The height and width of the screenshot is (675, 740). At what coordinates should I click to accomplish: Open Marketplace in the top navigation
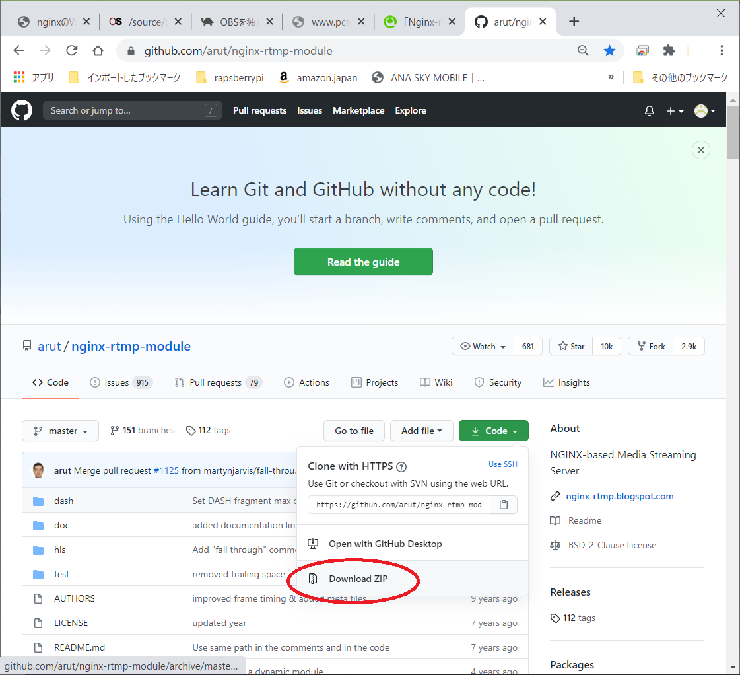tap(358, 110)
